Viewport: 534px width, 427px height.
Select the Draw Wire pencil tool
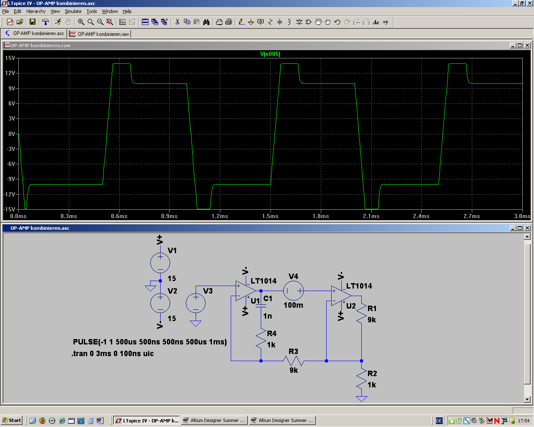242,22
